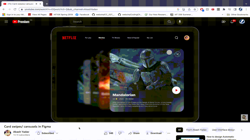Select My List in Netflix
The image size is (250, 140).
(x=150, y=38)
